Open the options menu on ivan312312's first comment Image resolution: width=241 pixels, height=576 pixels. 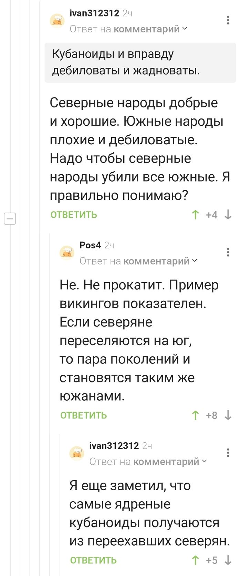(x=227, y=20)
